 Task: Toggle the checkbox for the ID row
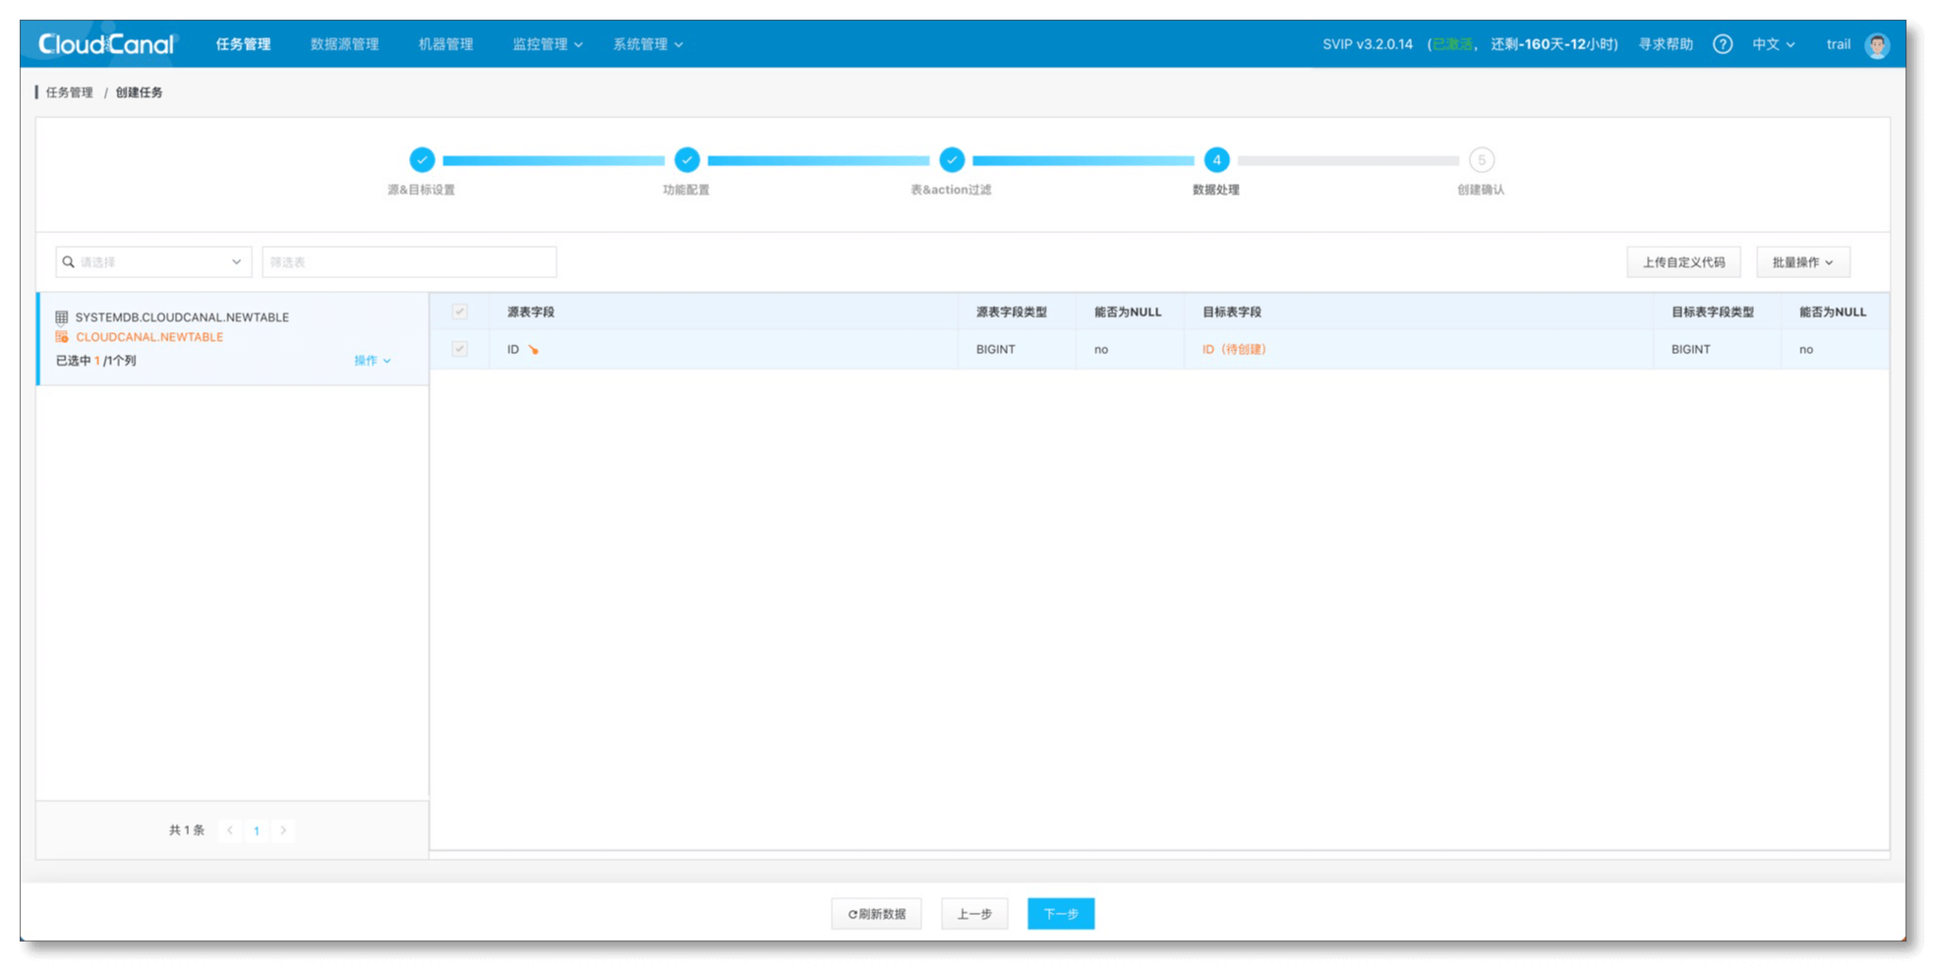(459, 349)
